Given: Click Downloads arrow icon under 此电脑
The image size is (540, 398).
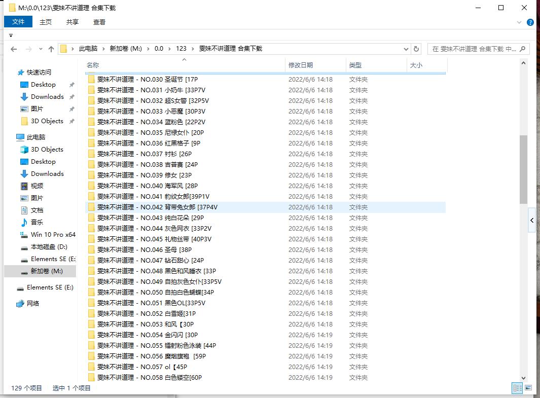Looking at the screenshot, I should point(24,174).
